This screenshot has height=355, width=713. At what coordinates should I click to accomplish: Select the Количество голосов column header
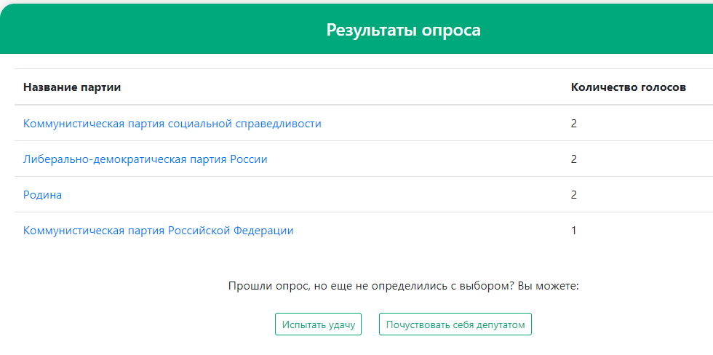coord(629,87)
